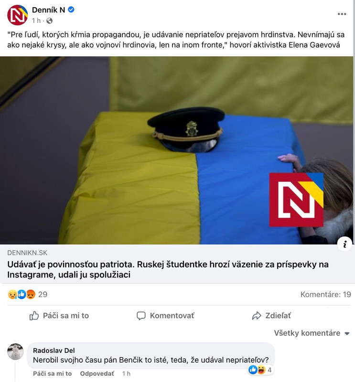
Task: Open the link info 'i' icon
Action: (x=345, y=244)
